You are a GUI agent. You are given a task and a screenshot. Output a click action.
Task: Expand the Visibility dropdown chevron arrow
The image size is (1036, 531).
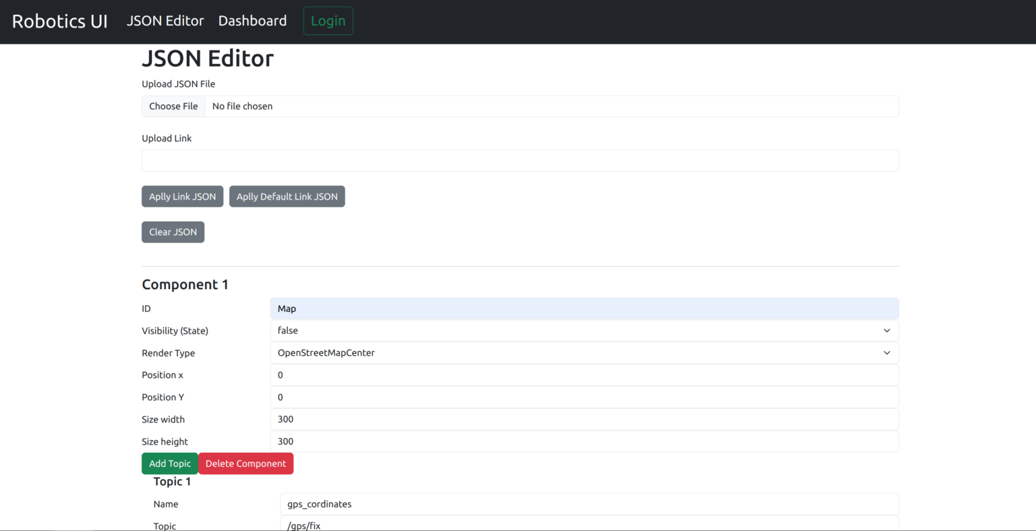click(887, 330)
